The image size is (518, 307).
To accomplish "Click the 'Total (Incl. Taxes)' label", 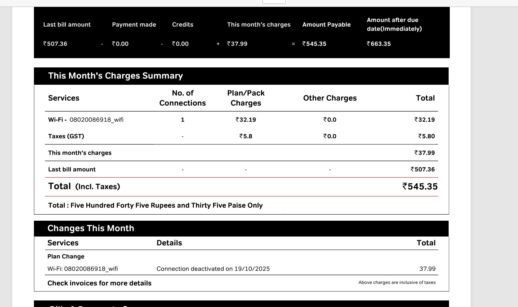I will (84, 186).
